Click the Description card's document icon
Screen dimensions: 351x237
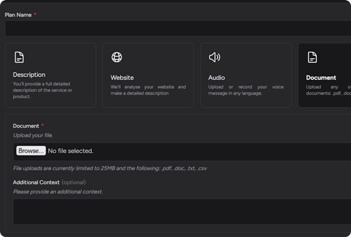click(x=19, y=57)
